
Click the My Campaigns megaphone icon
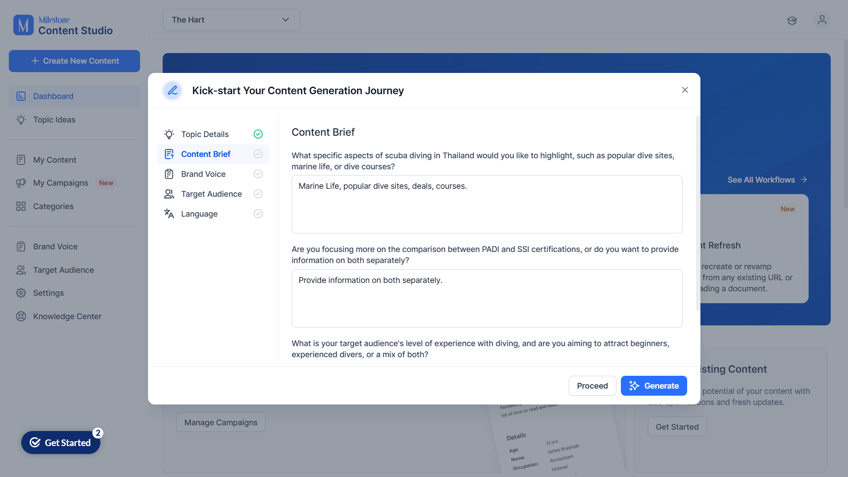(x=21, y=183)
